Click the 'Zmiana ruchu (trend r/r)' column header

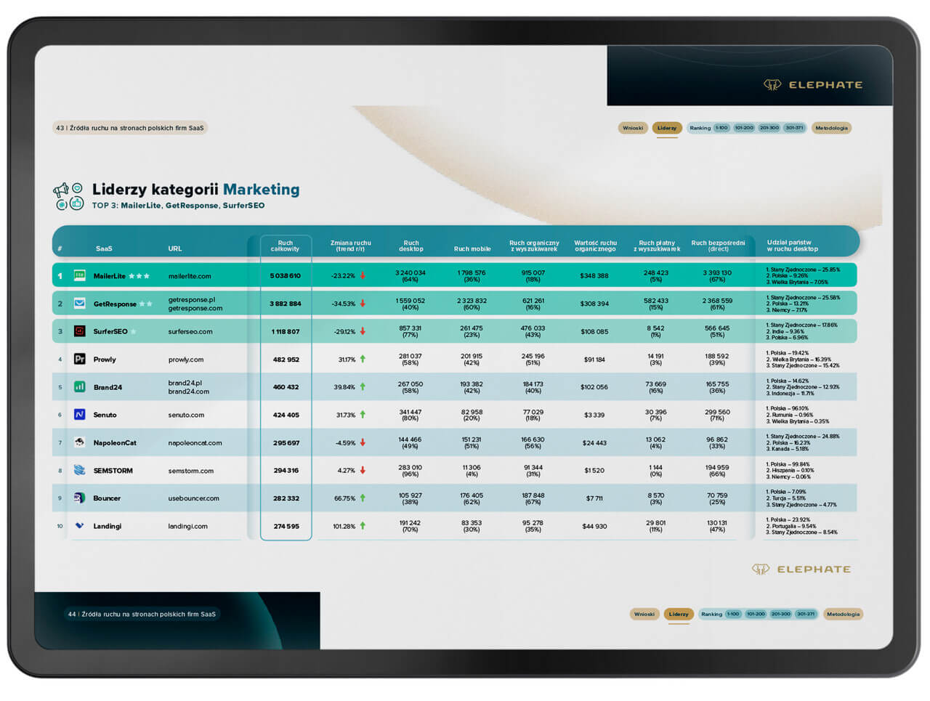[351, 246]
